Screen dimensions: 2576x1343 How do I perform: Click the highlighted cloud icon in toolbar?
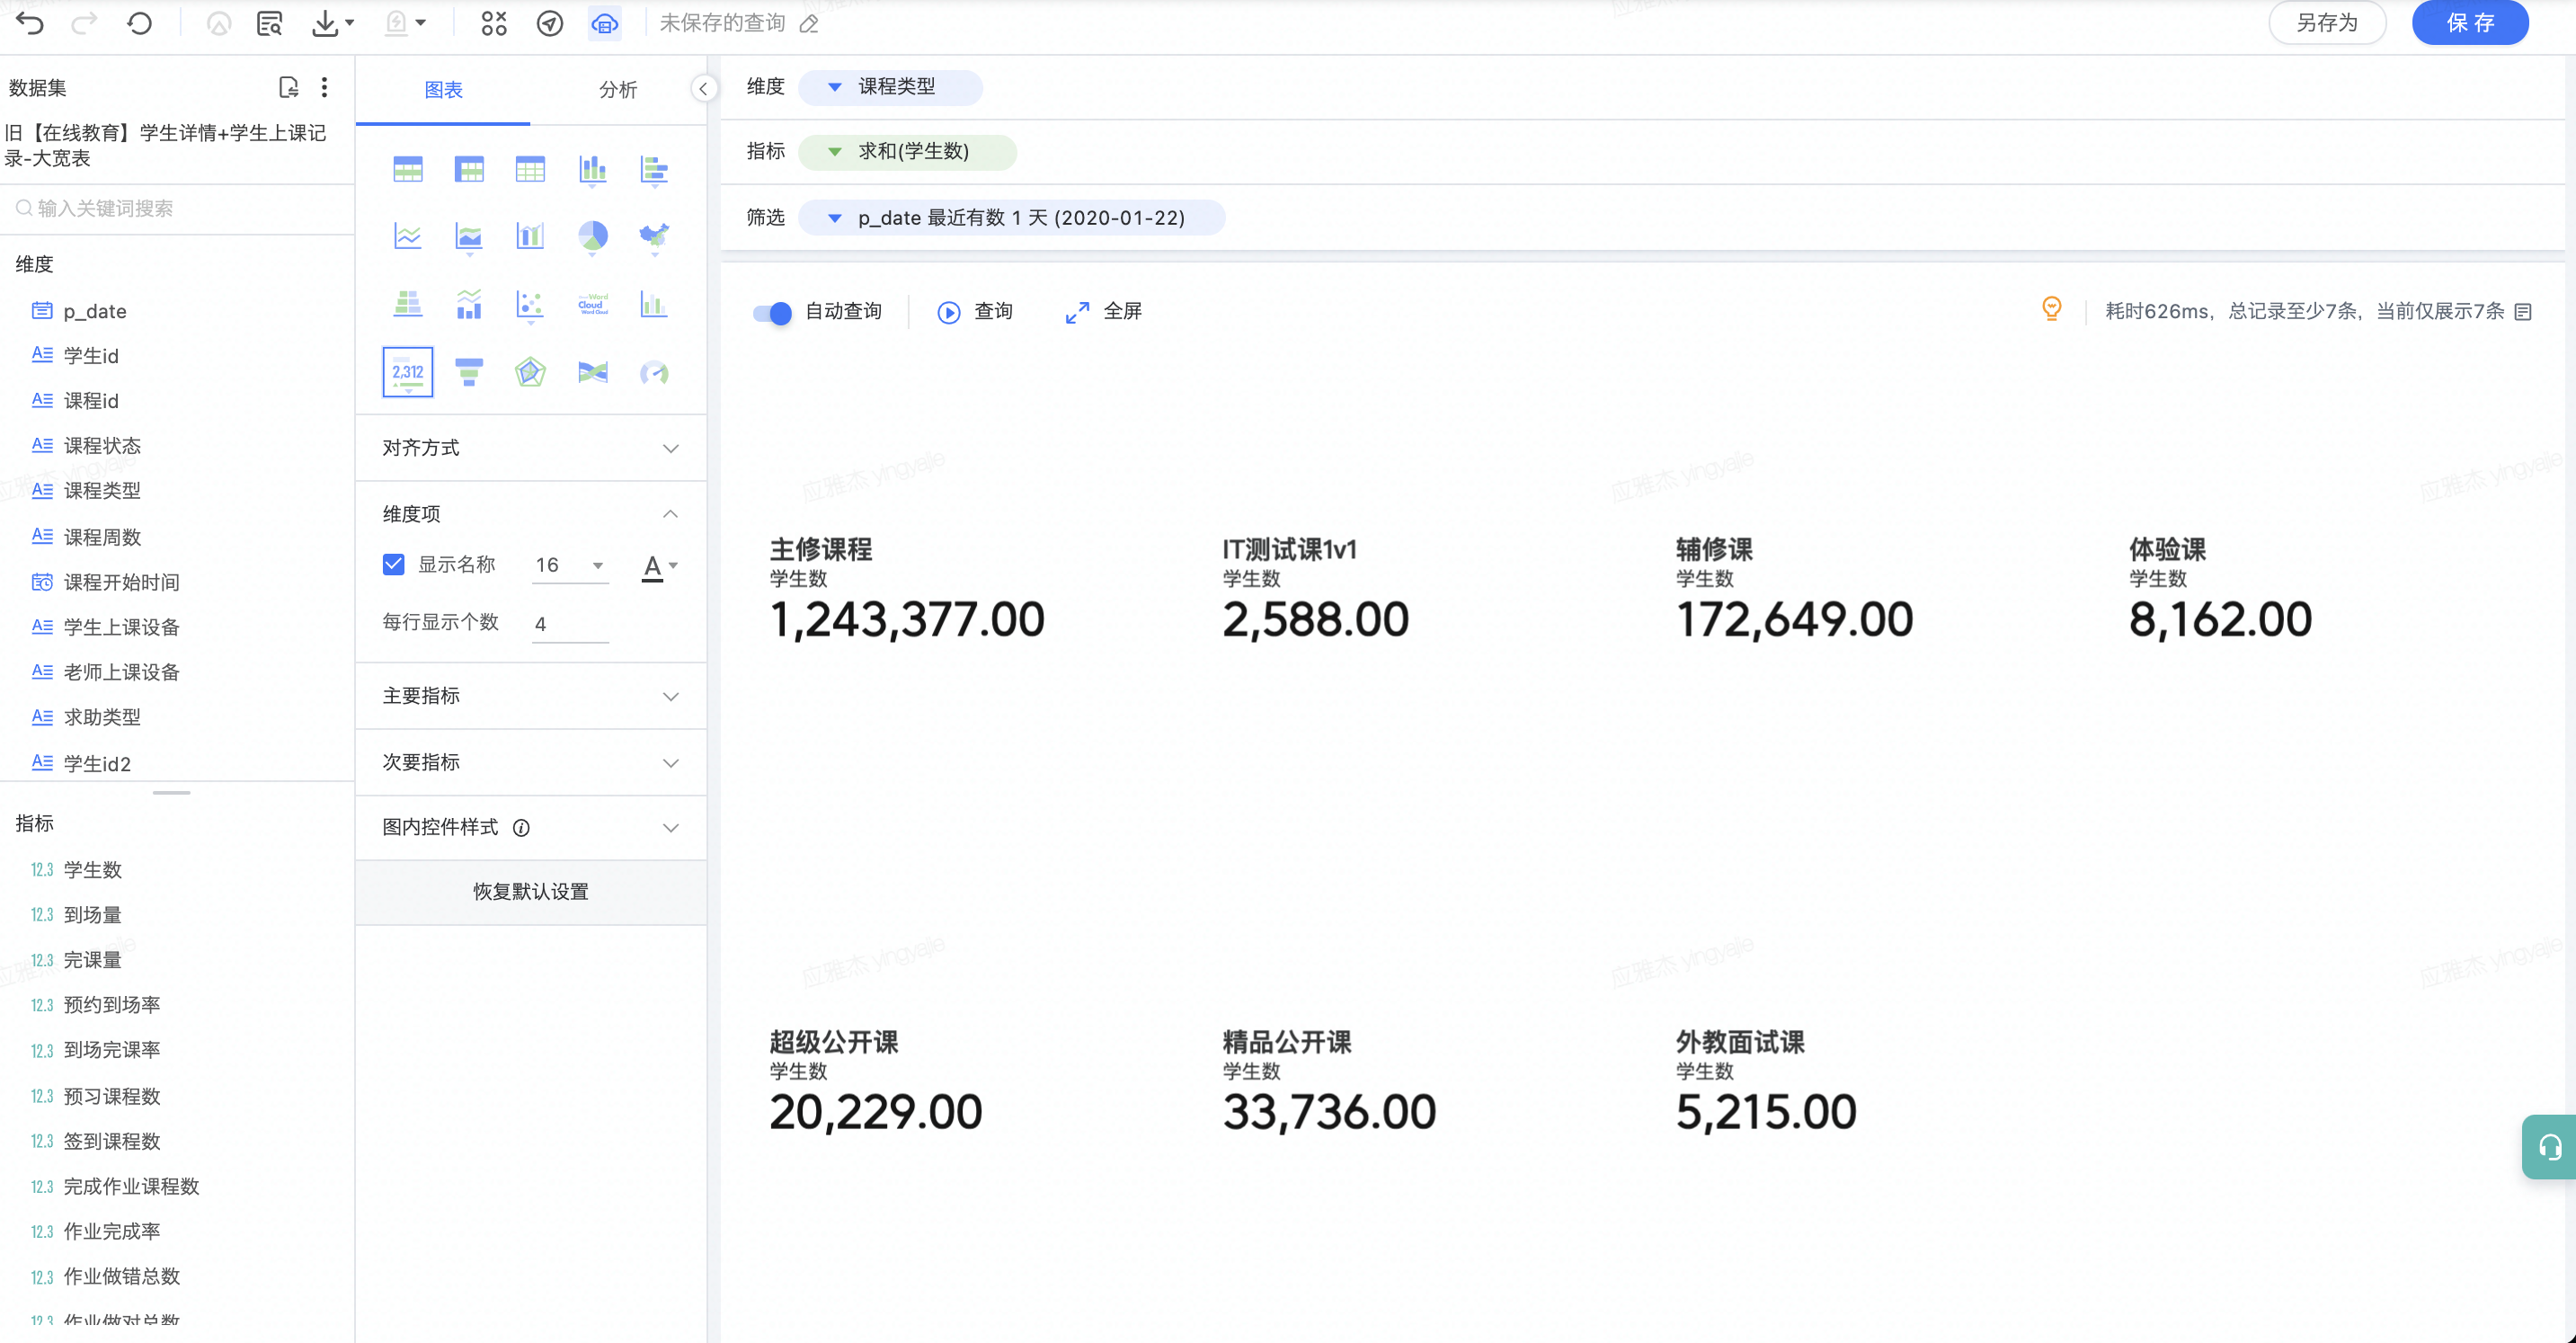coord(605,23)
